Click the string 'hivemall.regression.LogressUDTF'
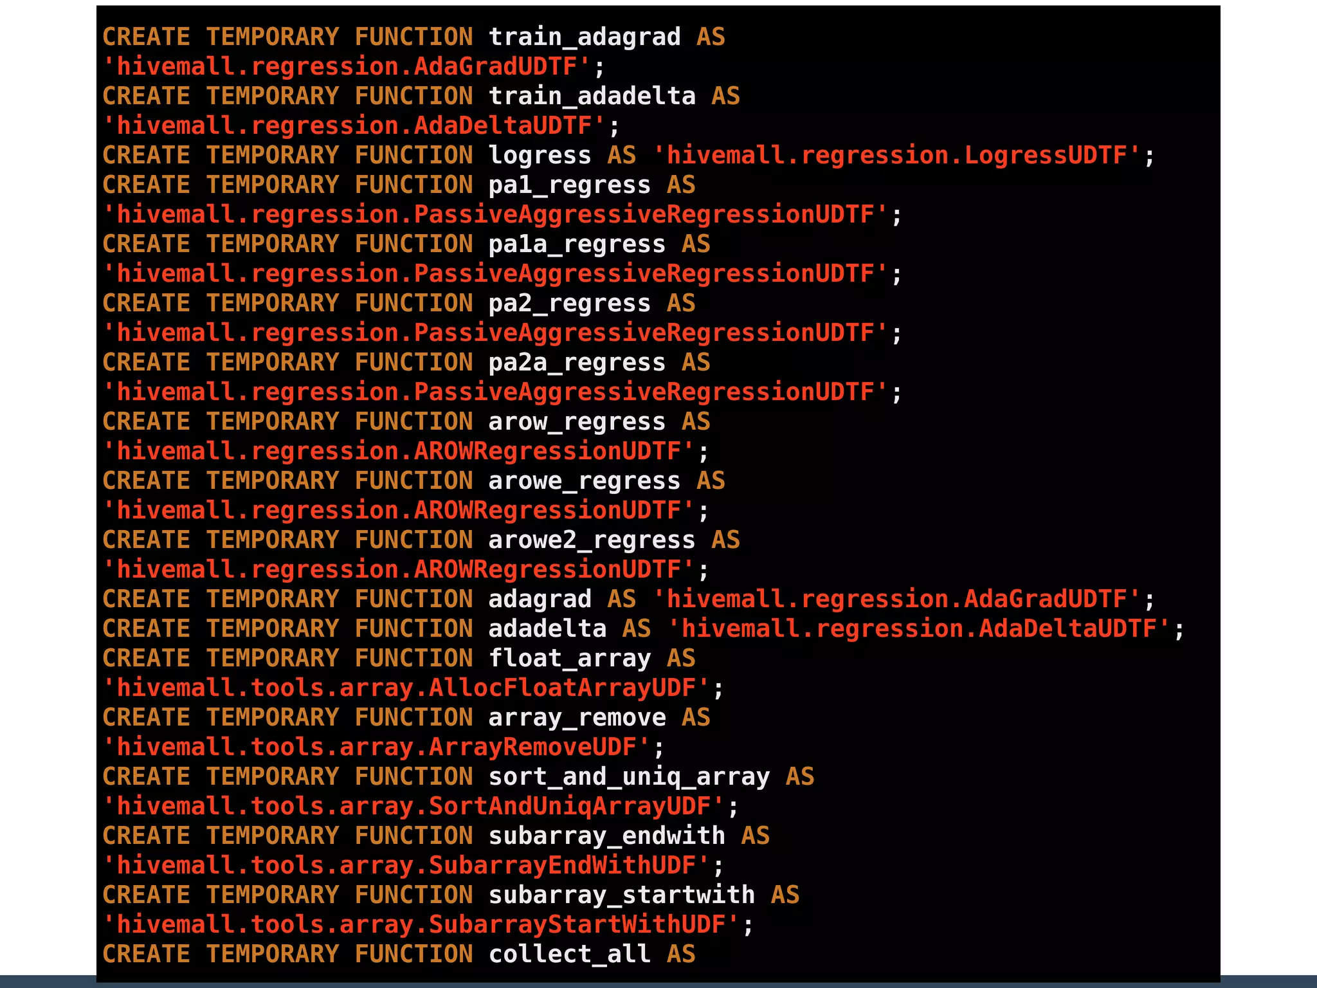 coord(897,156)
